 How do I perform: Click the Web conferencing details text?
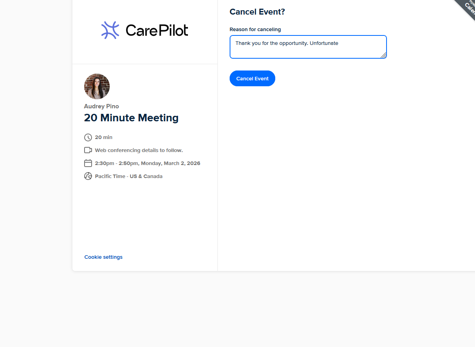click(x=139, y=150)
